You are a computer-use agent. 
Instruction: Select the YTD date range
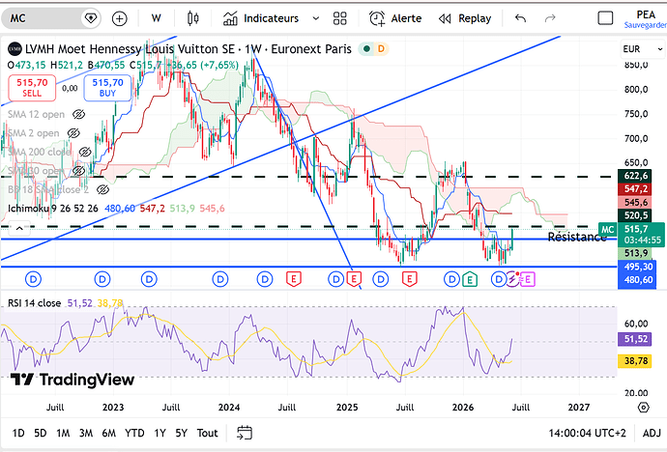pos(134,433)
